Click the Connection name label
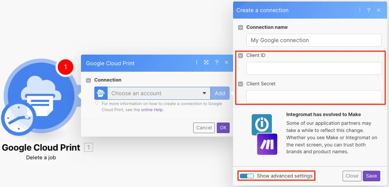 click(267, 27)
